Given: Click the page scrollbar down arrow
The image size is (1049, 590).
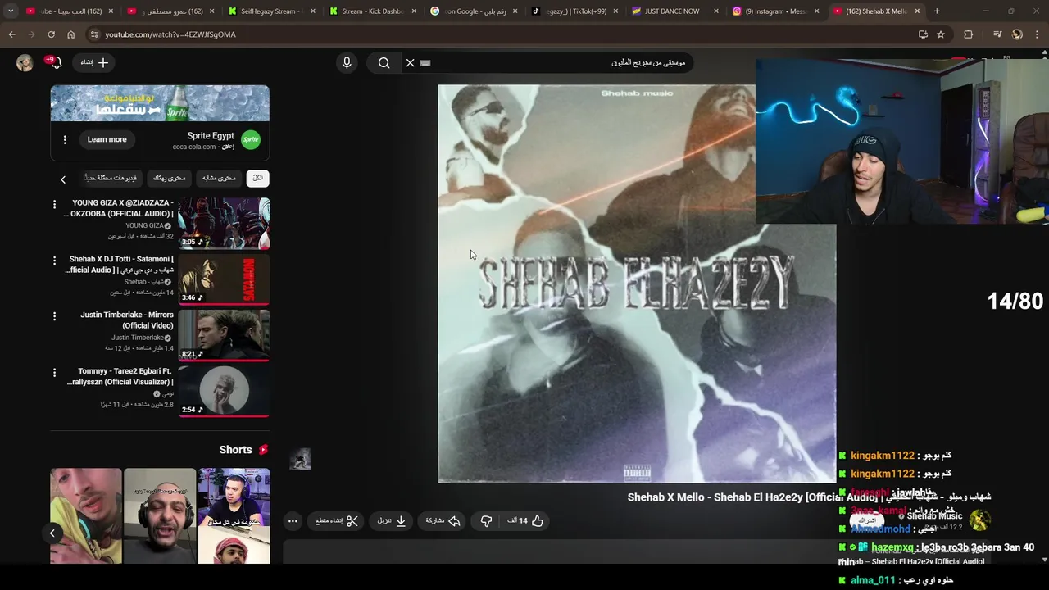Looking at the screenshot, I should pyautogui.click(x=1044, y=560).
